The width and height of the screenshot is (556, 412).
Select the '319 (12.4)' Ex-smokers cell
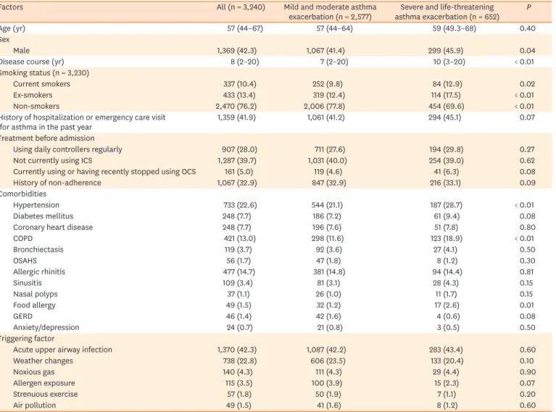tap(328, 95)
